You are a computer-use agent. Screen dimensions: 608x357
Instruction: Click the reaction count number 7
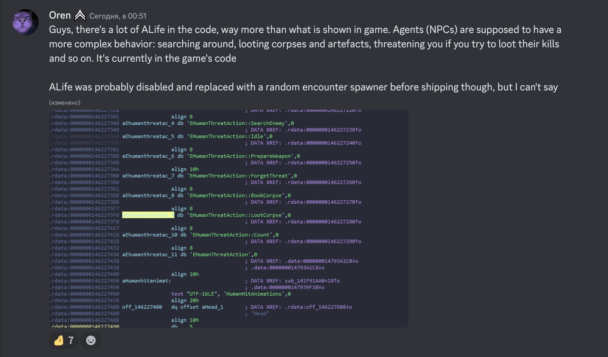click(x=71, y=340)
